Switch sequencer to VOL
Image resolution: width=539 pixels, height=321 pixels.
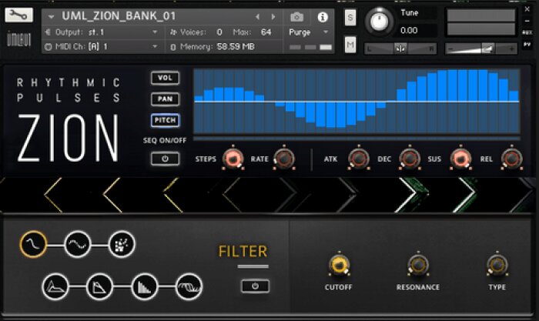(x=165, y=78)
